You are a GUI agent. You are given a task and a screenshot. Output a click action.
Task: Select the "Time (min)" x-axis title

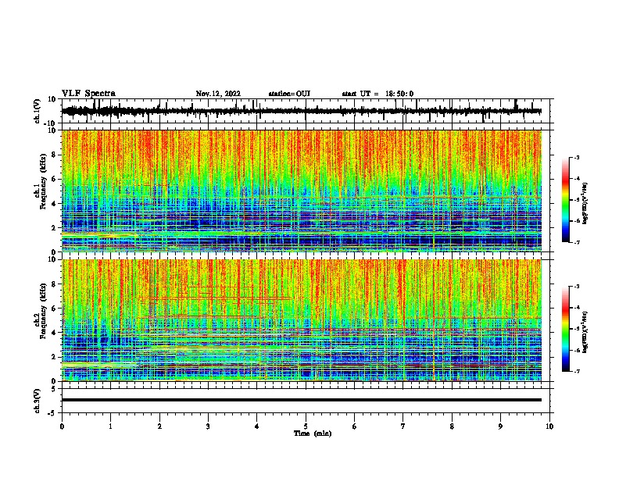[313, 433]
